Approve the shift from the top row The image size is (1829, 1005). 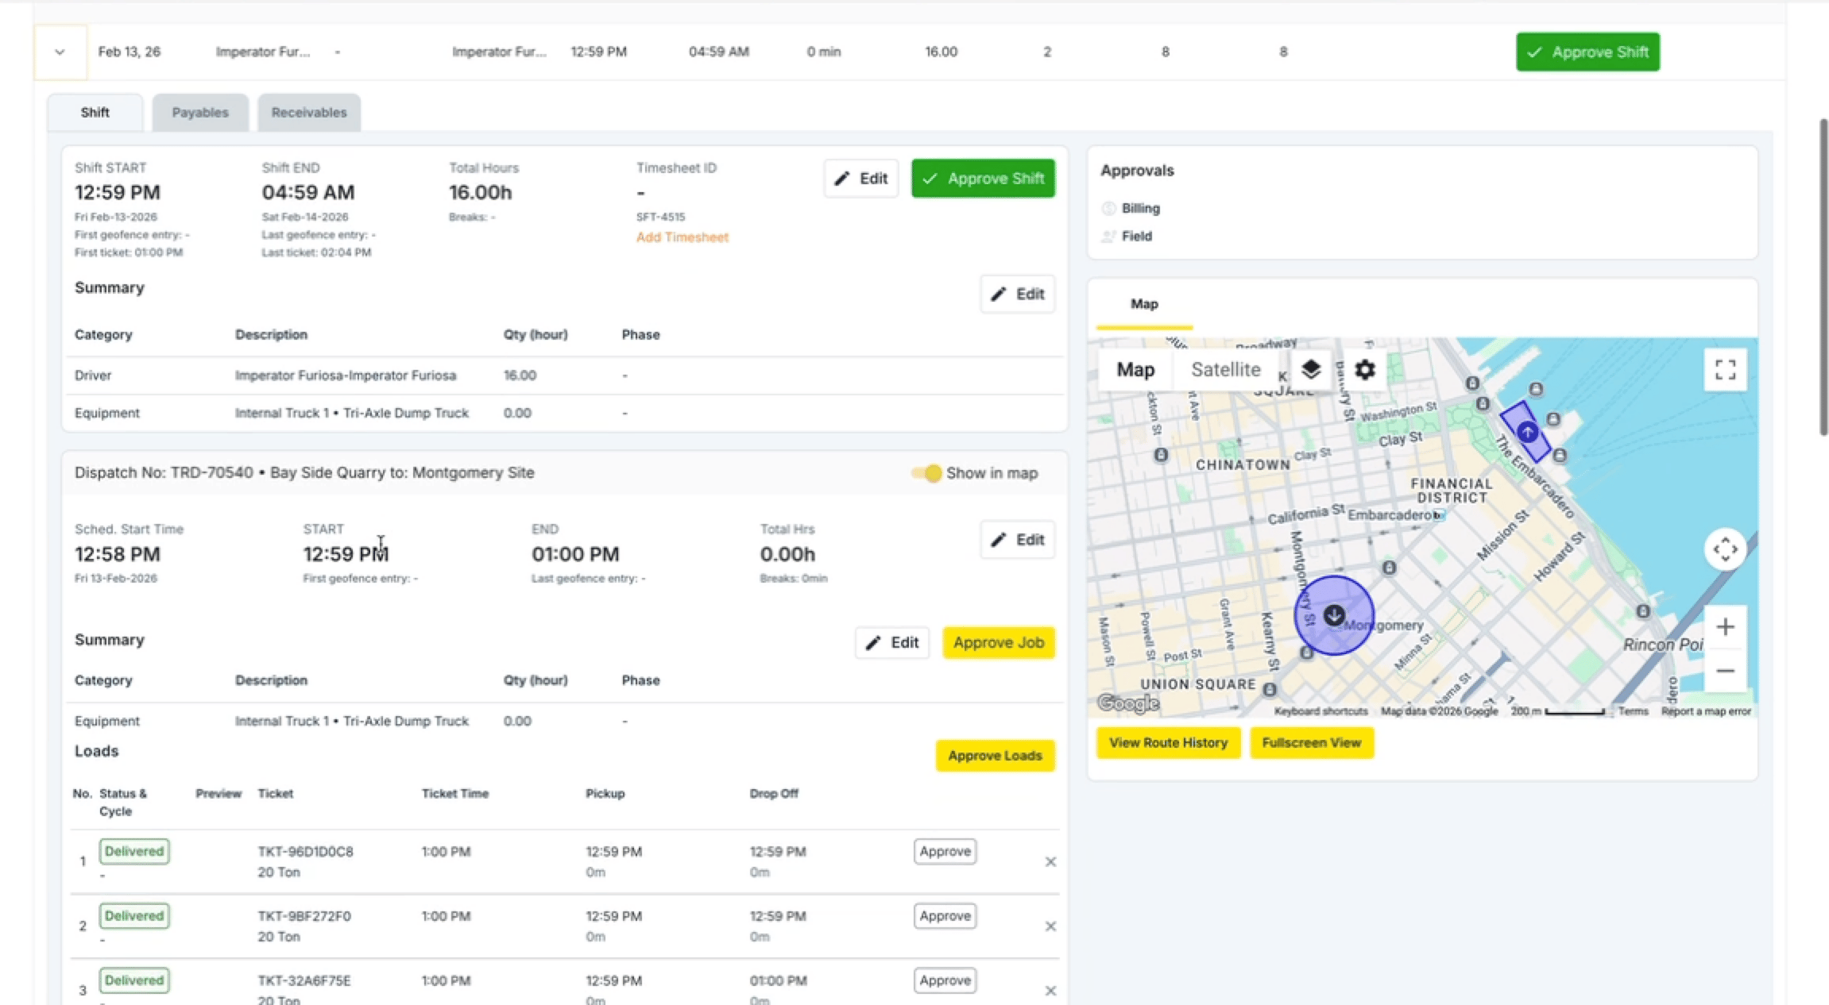(x=1587, y=52)
